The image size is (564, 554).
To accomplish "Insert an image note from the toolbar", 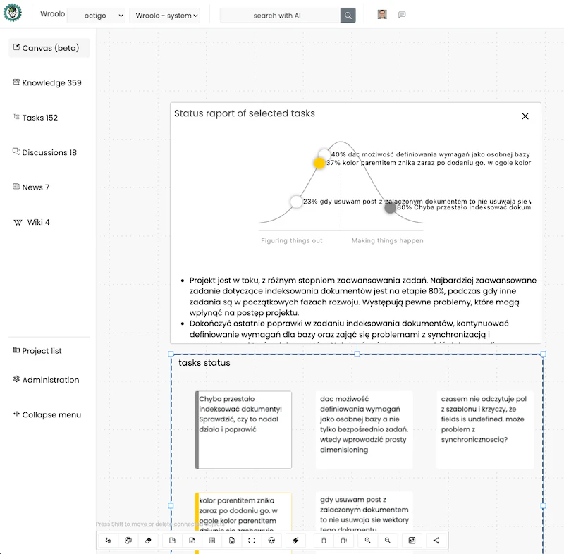I will pos(232,540).
